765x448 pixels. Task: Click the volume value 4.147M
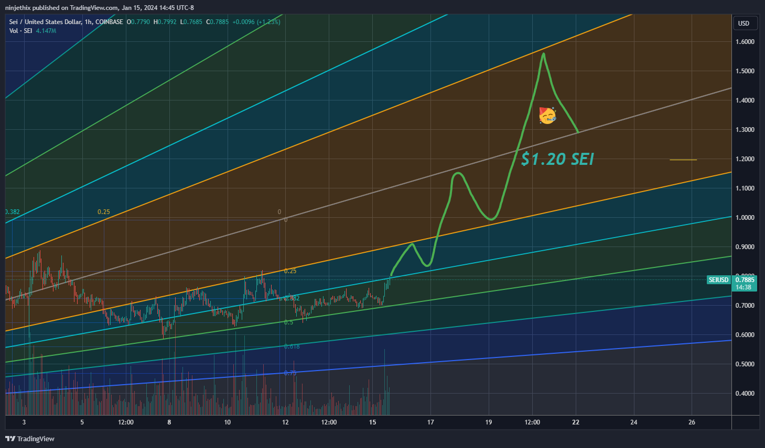pyautogui.click(x=46, y=31)
